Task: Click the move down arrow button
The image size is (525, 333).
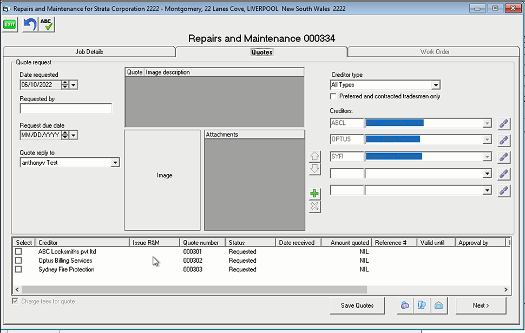Action: (314, 169)
